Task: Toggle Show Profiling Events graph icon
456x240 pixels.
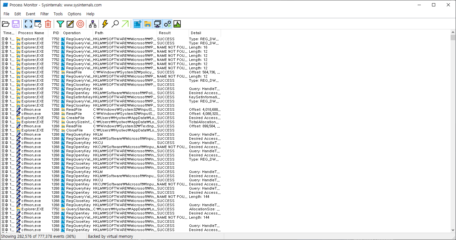Action: click(x=177, y=24)
